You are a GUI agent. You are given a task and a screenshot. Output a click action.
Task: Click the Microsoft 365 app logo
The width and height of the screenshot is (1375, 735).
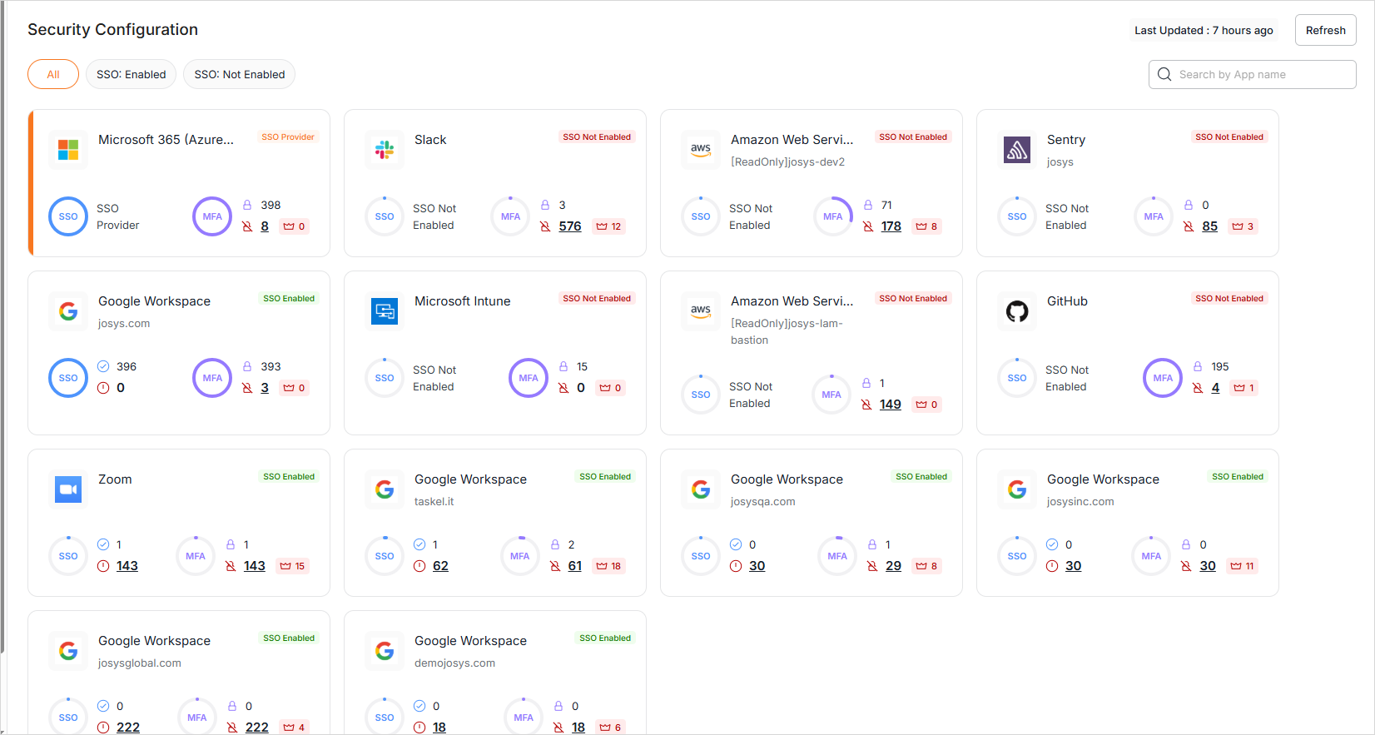(68, 150)
